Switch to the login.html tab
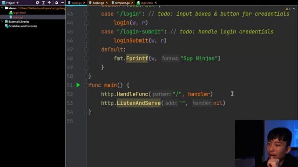The height and width of the screenshot is (167, 298). click(147, 3)
